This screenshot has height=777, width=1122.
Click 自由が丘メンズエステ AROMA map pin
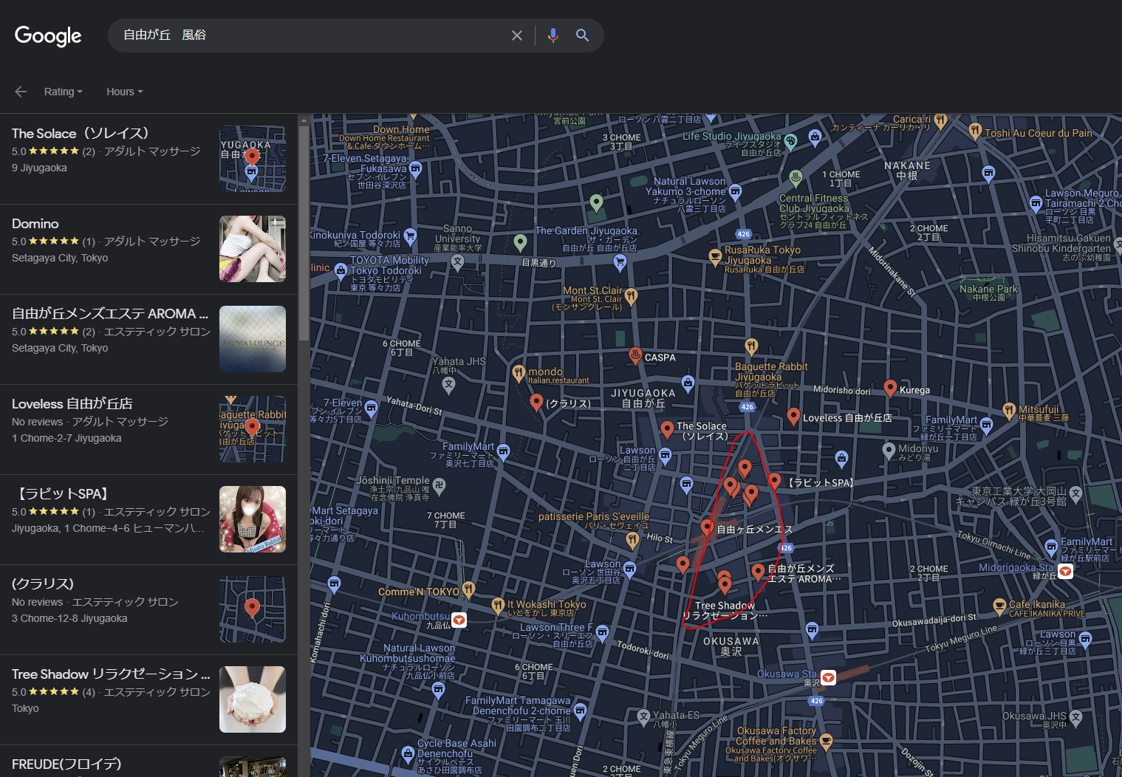758,572
